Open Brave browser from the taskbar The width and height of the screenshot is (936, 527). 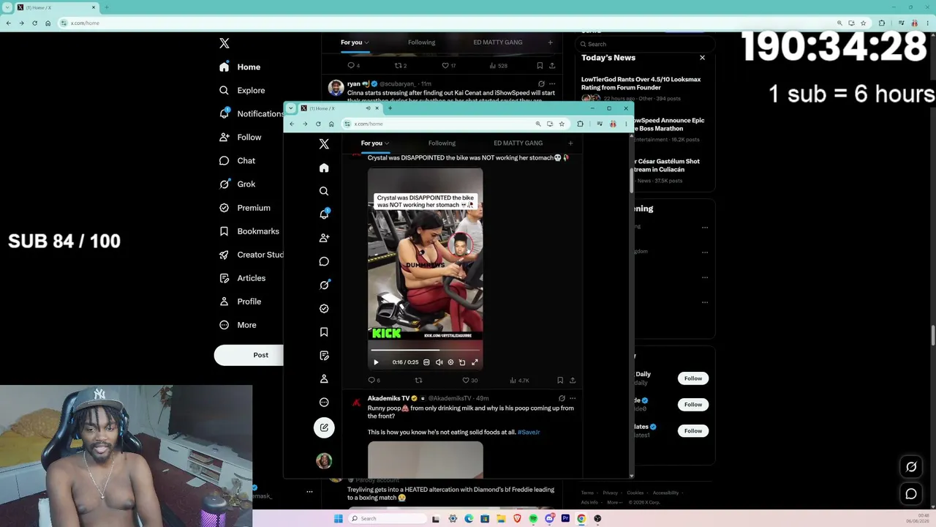[517, 518]
